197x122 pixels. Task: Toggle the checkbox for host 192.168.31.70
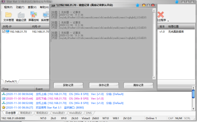point(4,31)
